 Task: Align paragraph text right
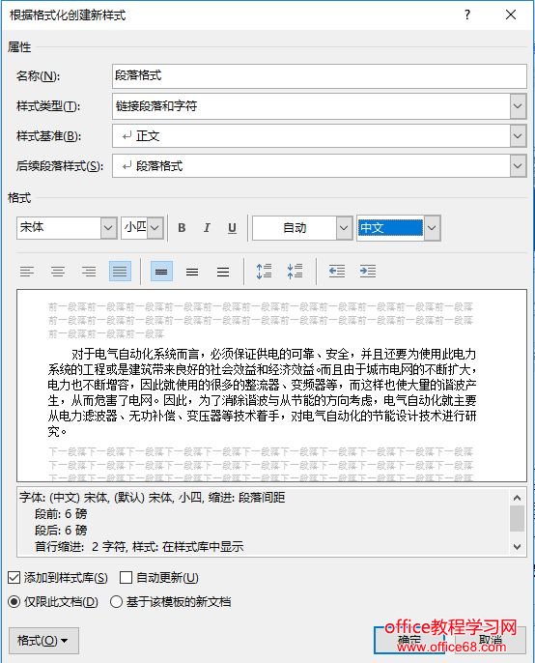89,271
